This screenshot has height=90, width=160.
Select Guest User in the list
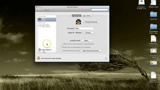[x=47, y=25]
